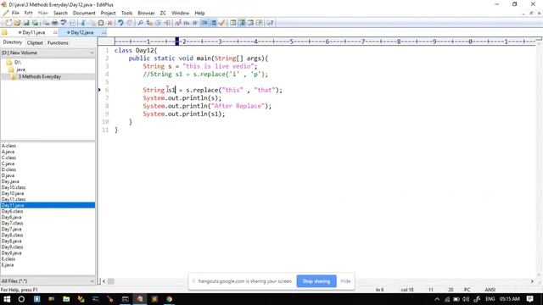Click the Paste clipboard toolbar icon
The height and width of the screenshot is (305, 543).
[101, 23]
